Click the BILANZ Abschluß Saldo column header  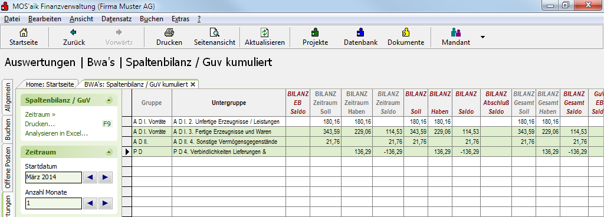(496, 103)
